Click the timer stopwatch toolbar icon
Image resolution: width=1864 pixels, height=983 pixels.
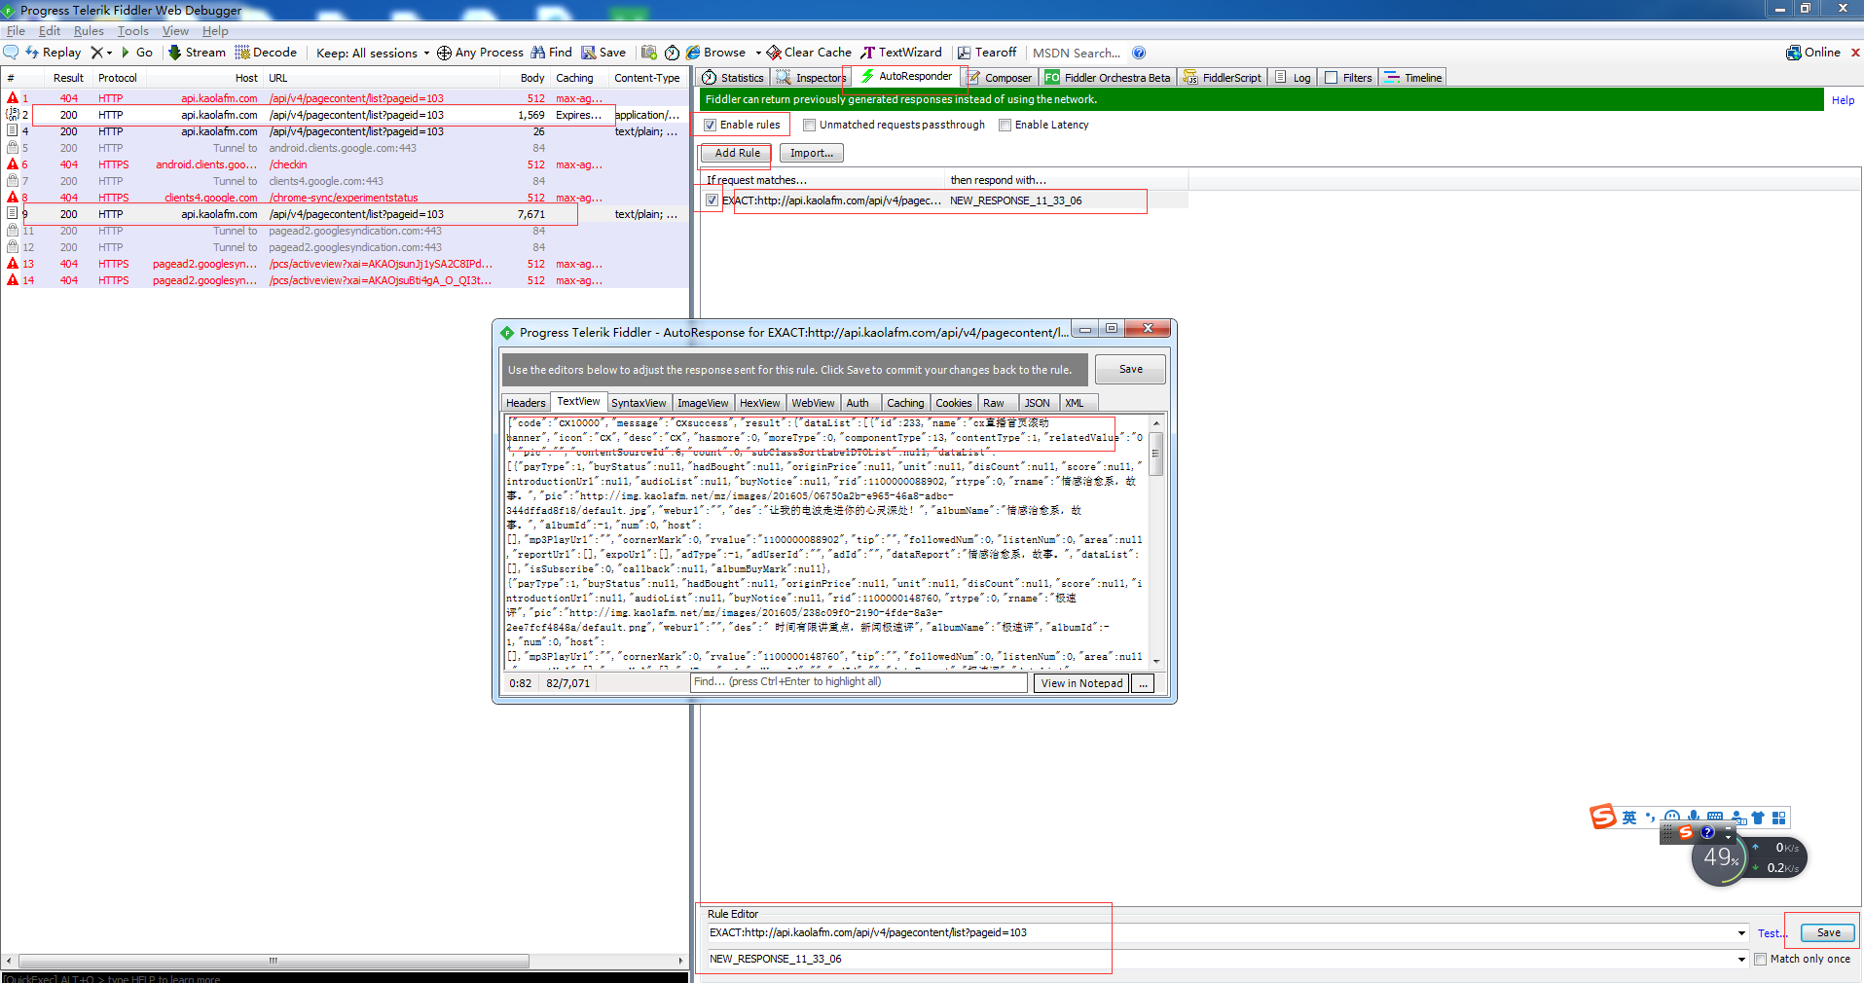(x=672, y=53)
